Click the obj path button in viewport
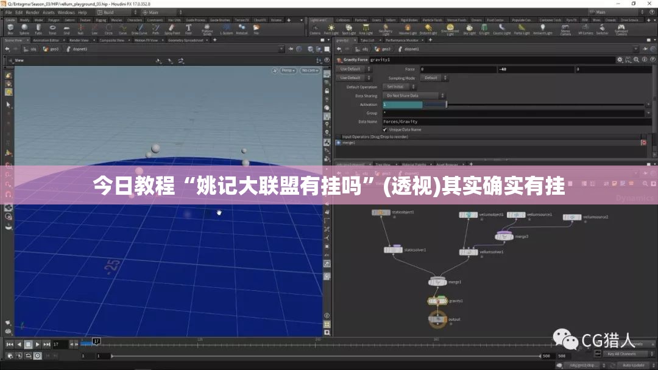The width and height of the screenshot is (658, 370). [x=30, y=49]
